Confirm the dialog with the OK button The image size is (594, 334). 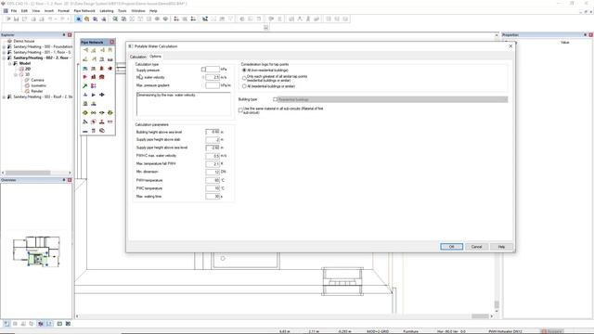(x=452, y=247)
